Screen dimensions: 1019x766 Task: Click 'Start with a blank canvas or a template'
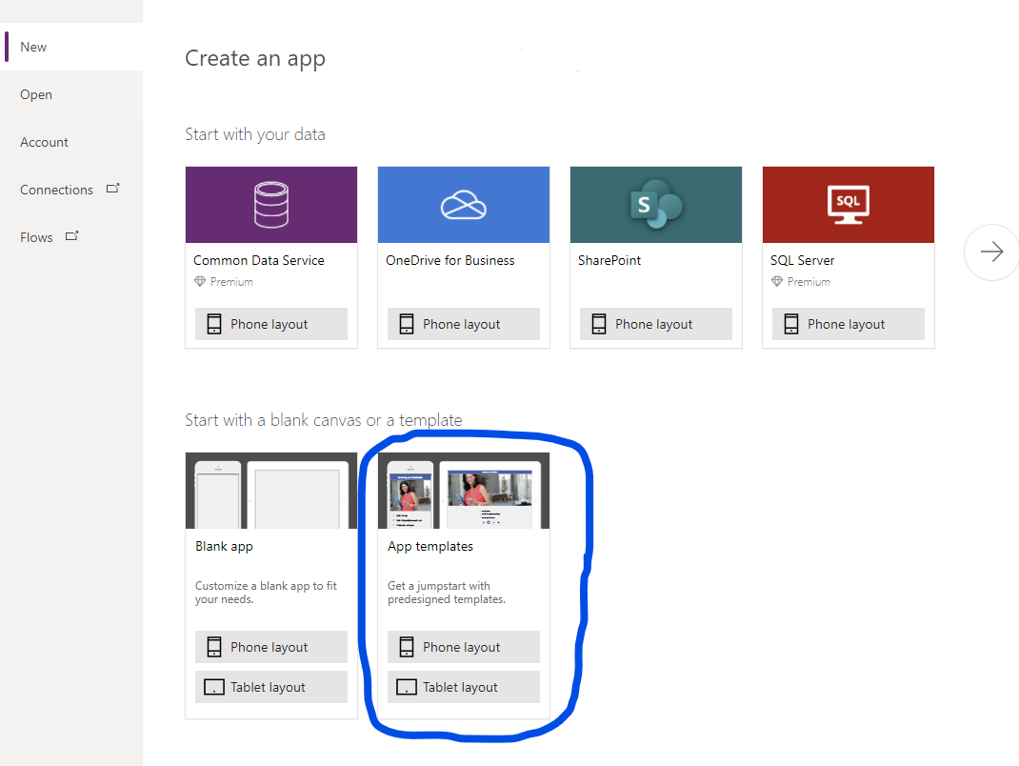324,420
